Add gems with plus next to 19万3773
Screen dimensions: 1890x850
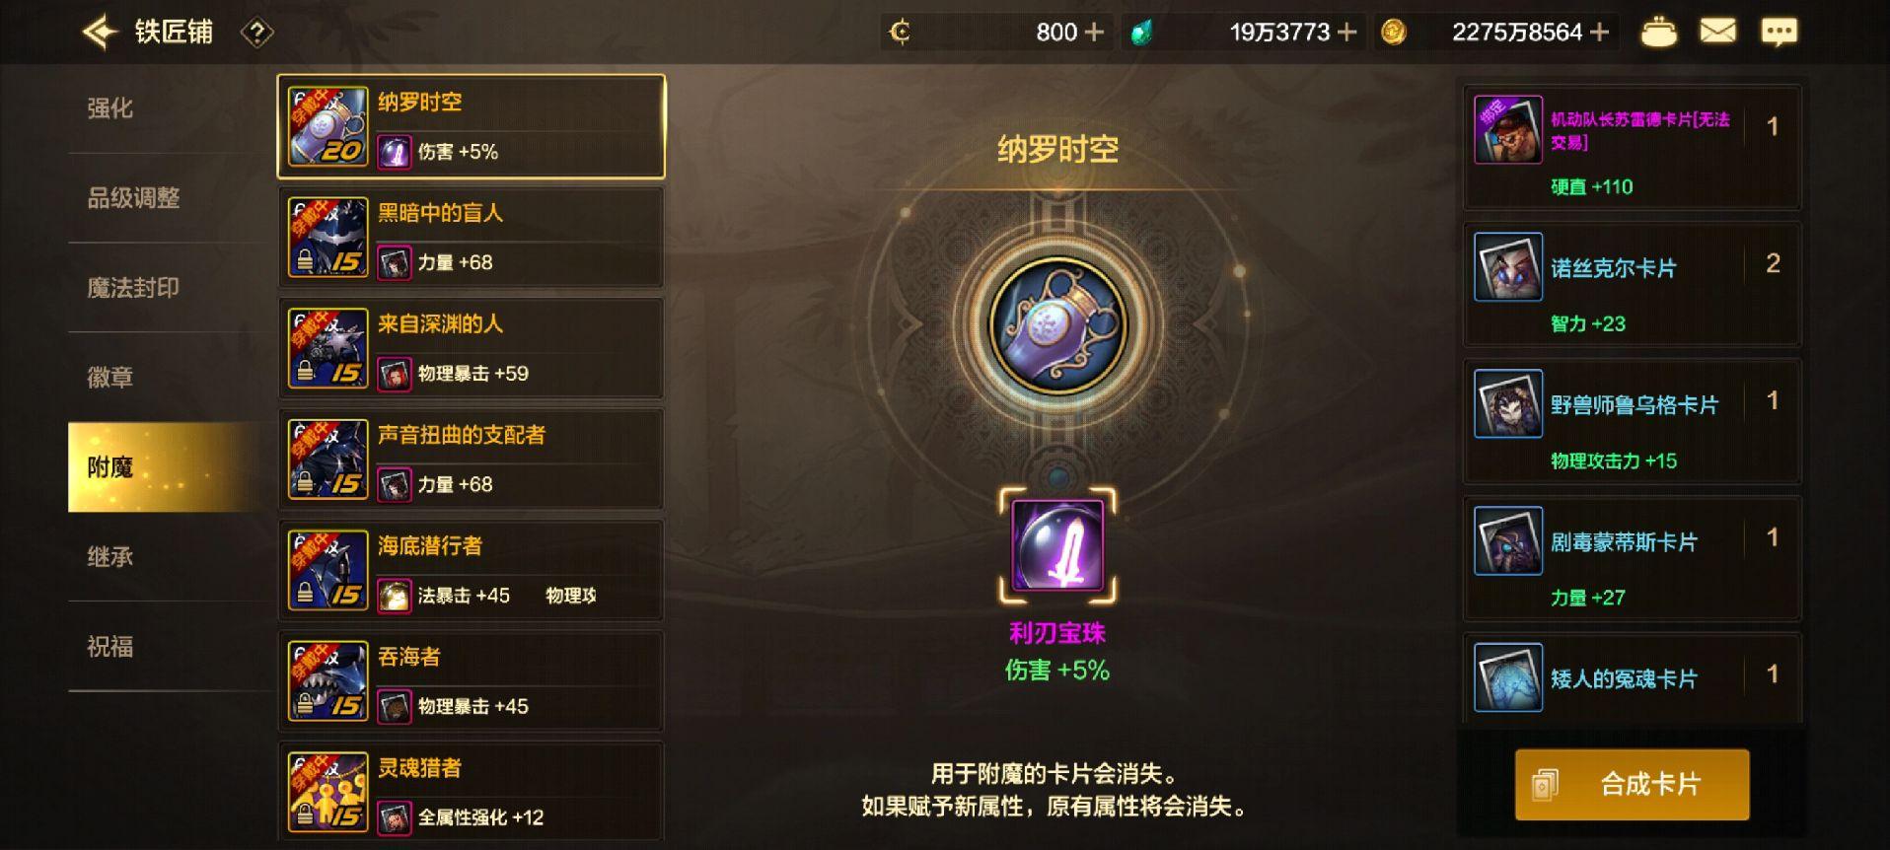(1346, 33)
